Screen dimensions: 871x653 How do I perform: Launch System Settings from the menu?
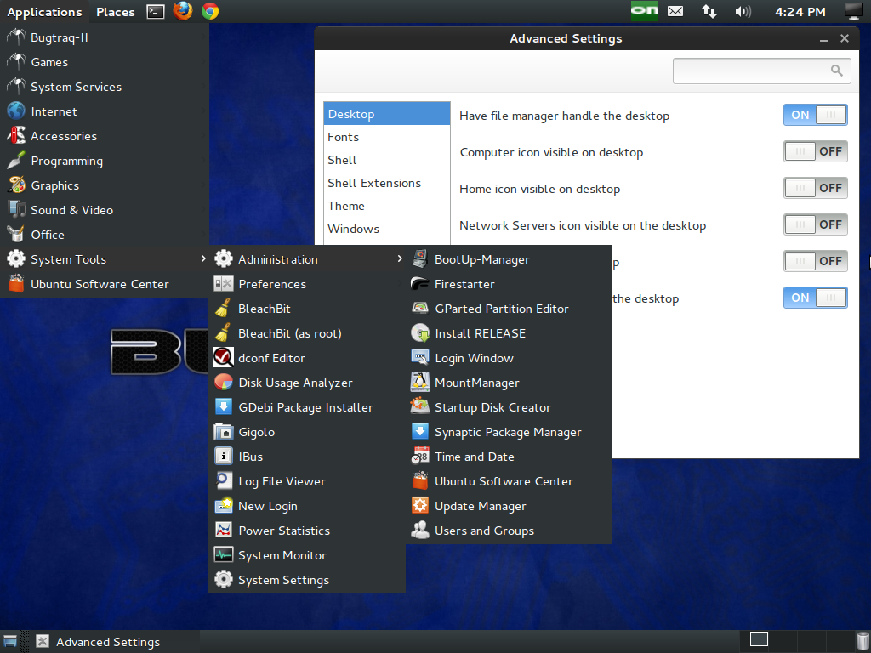coord(307,580)
